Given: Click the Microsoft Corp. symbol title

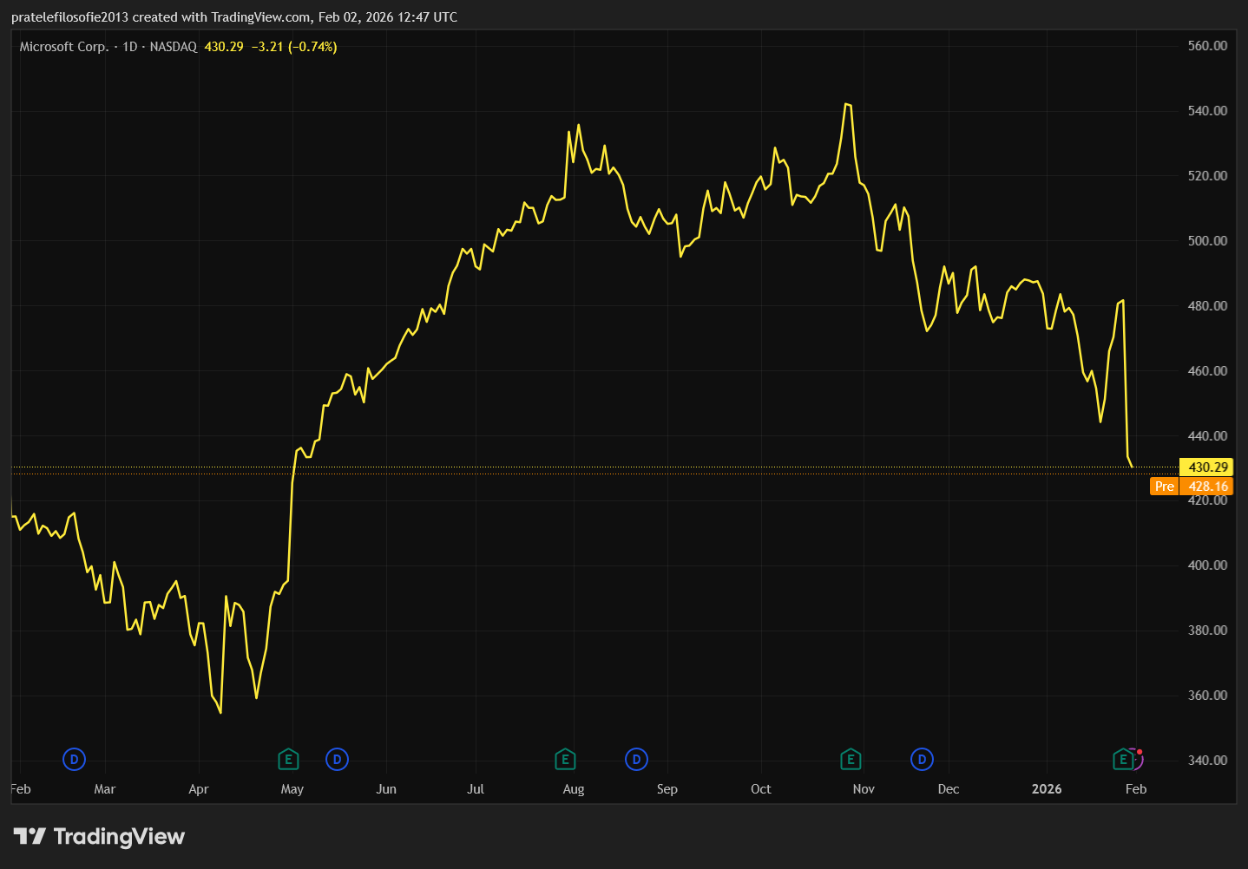Looking at the screenshot, I should (64, 47).
